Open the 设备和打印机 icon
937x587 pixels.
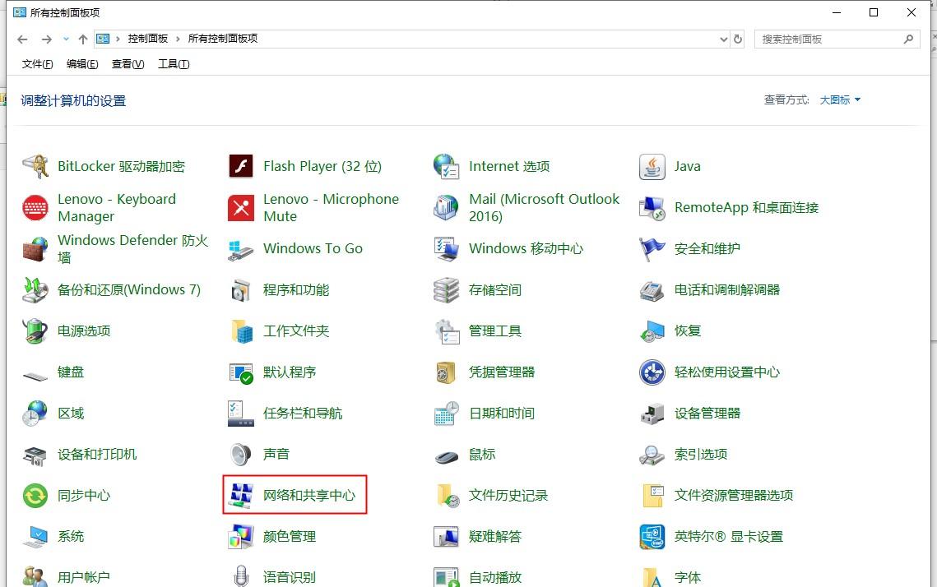tap(35, 455)
